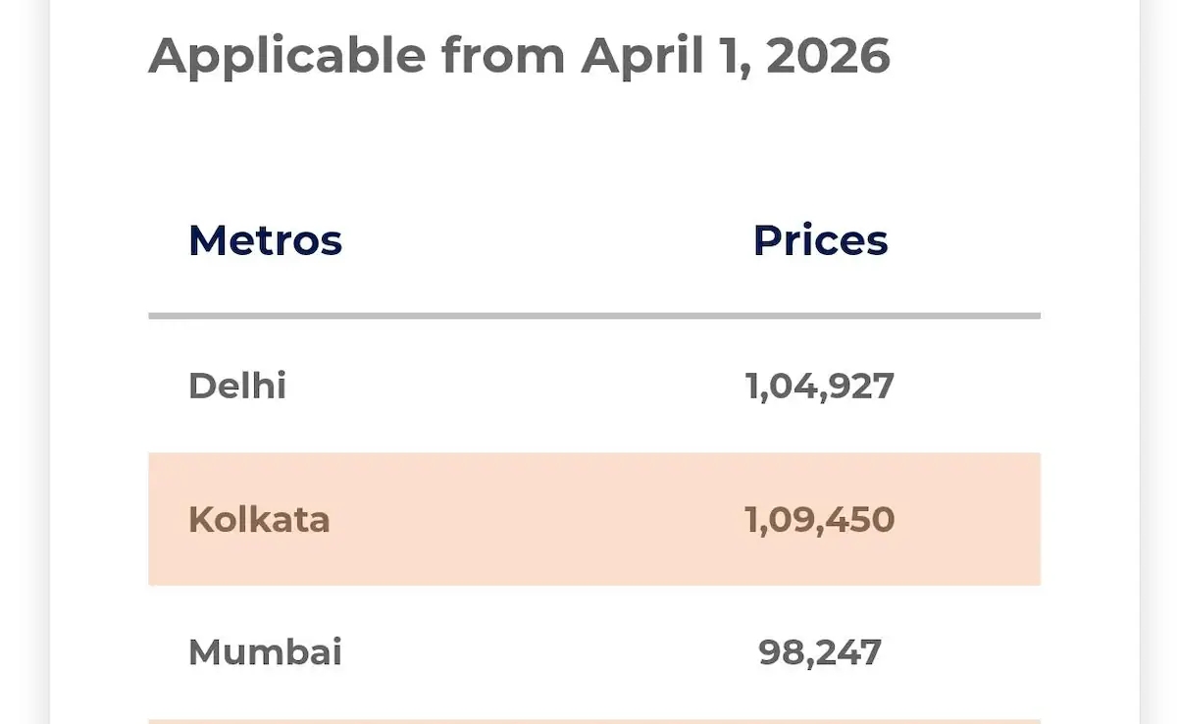Select the Prices column header
1177x724 pixels.
pos(820,240)
